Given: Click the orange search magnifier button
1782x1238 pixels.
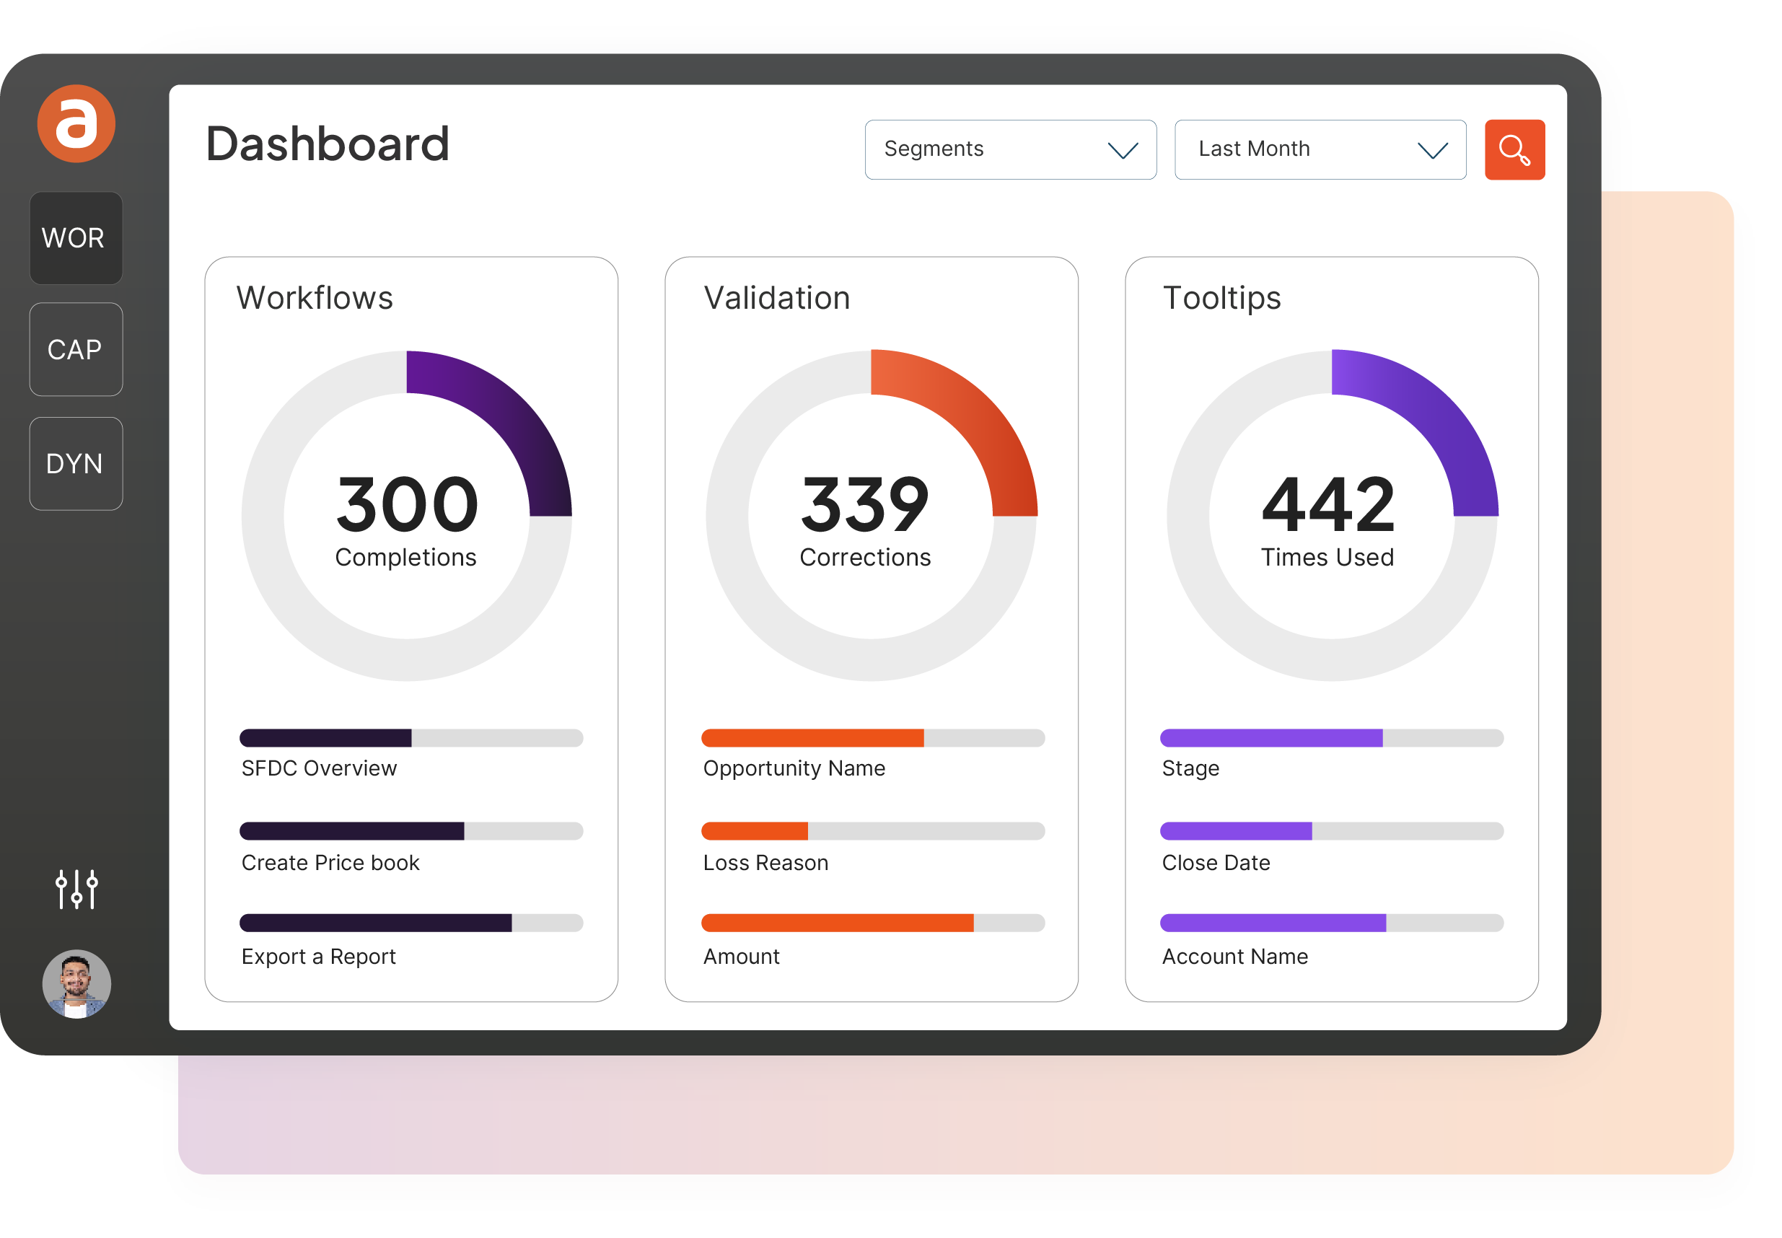Looking at the screenshot, I should tap(1513, 149).
